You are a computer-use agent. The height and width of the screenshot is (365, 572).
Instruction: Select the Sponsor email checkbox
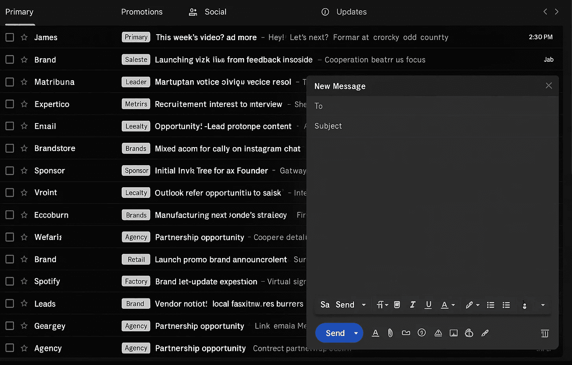(x=10, y=170)
